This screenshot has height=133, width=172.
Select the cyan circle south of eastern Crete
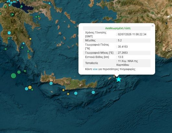tap(93, 92)
